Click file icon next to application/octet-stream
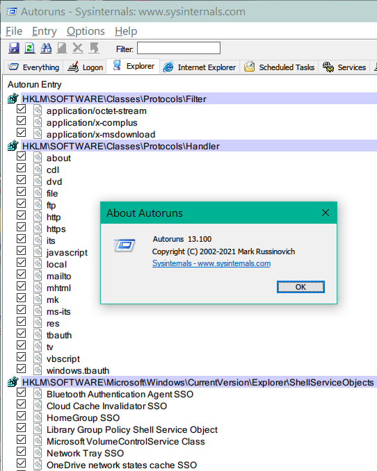 38,110
